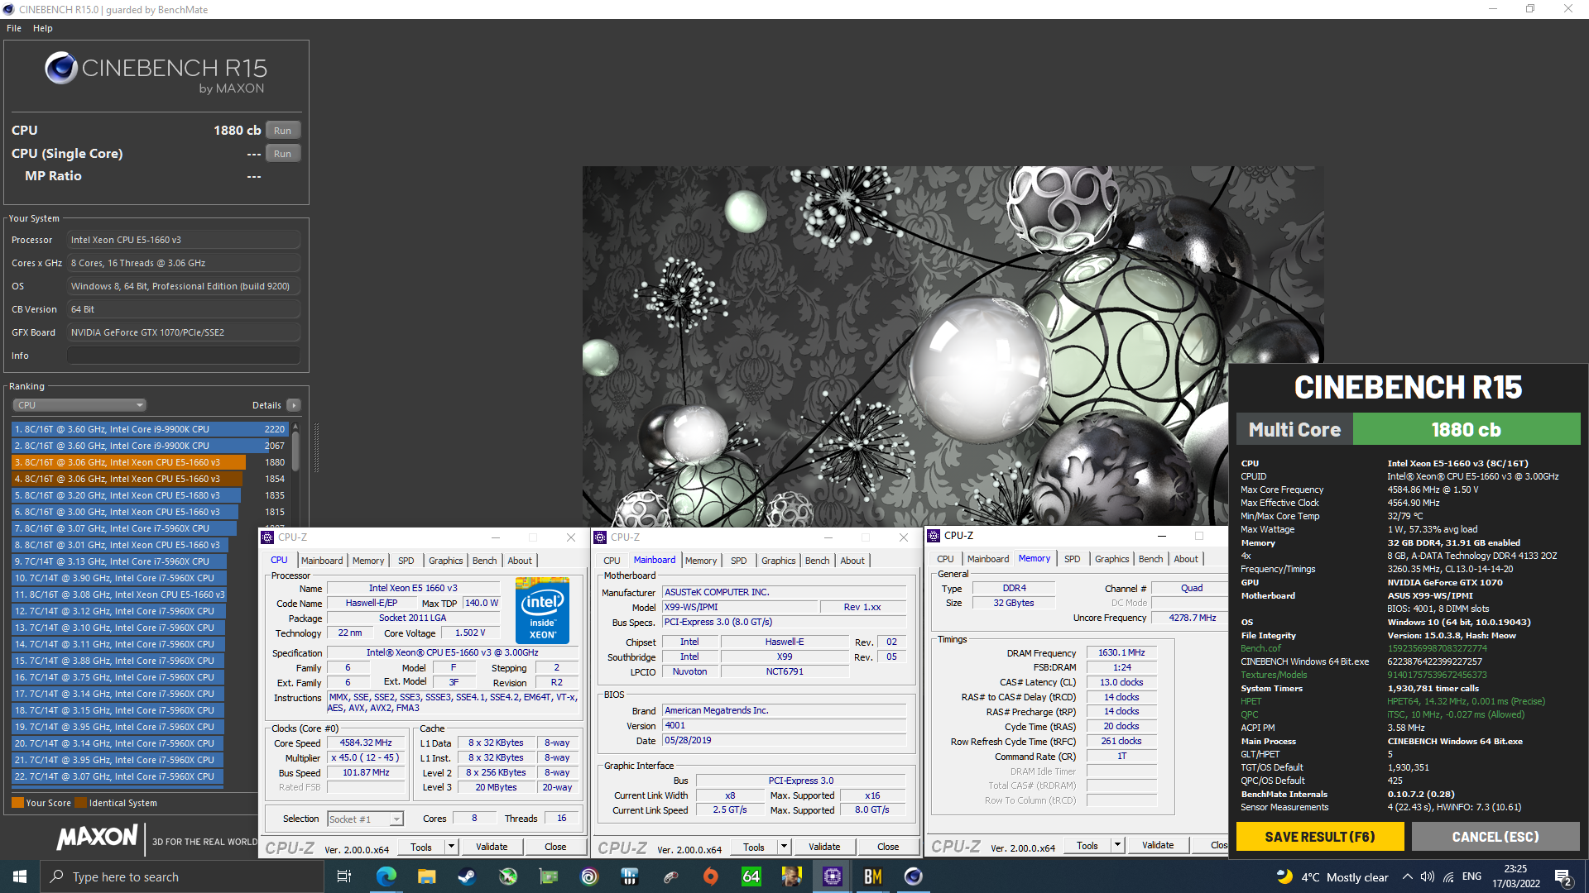Viewport: 1589px width, 893px height.
Task: Open Tools dropdown arrow in Memory window
Action: click(x=1117, y=845)
